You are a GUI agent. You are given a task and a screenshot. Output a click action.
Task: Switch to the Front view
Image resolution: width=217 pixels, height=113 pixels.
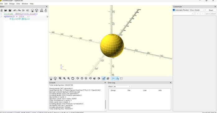point(95,78)
